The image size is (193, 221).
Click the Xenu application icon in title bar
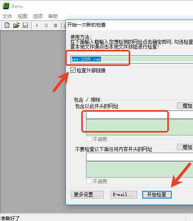tap(6, 6)
